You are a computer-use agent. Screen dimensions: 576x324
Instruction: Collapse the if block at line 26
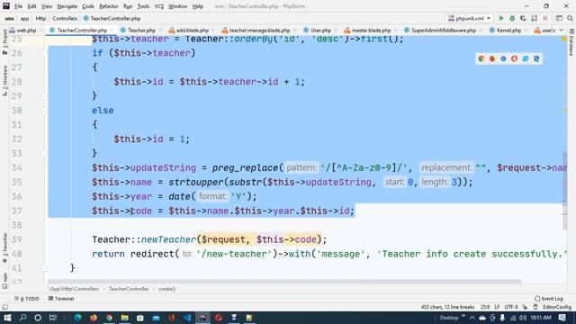click(44, 53)
